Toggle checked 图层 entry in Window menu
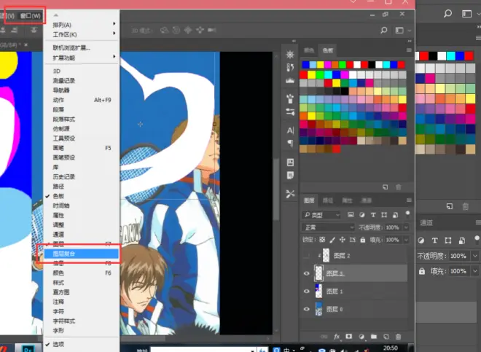 tap(58, 244)
